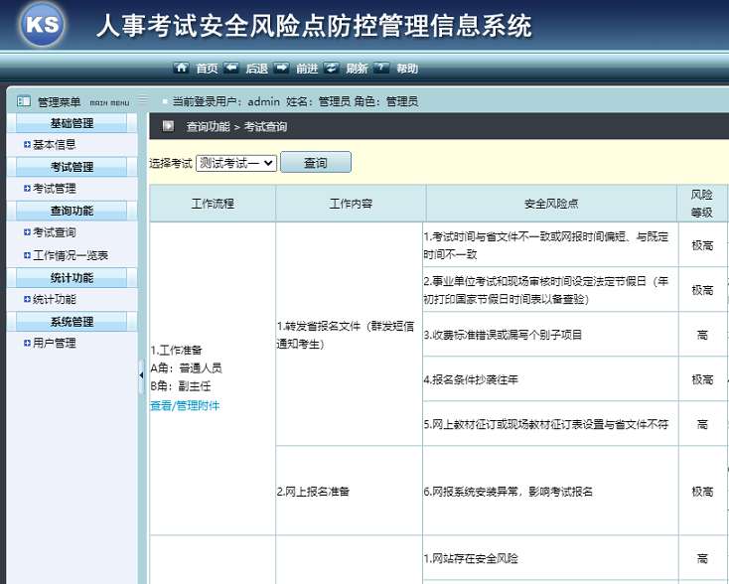
Task: Click the bullet icon beside 考试查询
Action: [x=27, y=232]
